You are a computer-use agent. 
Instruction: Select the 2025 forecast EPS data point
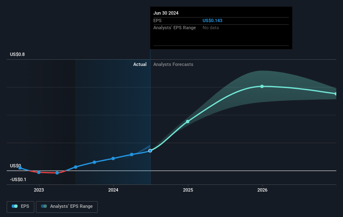(x=188, y=121)
